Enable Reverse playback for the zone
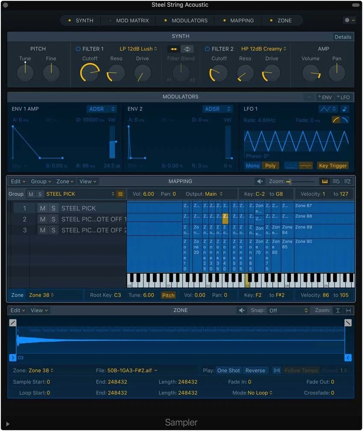This screenshot has height=431, width=363. pyautogui.click(x=255, y=370)
